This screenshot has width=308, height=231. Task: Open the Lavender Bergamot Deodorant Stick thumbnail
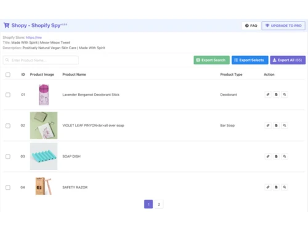click(44, 95)
